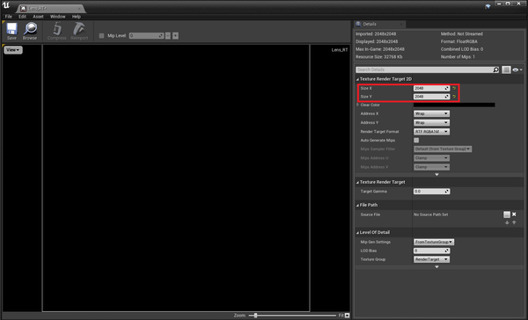This screenshot has height=320, width=528.
Task: Open the Source File browse button
Action: tap(507, 215)
